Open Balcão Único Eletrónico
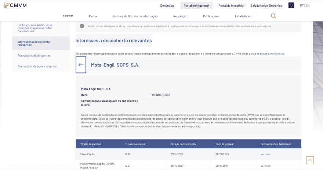Image resolution: width=323 pixels, height=170 pixels. 266,6
